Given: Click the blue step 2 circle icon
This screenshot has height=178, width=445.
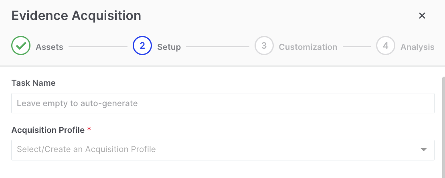Looking at the screenshot, I should coord(142,46).
